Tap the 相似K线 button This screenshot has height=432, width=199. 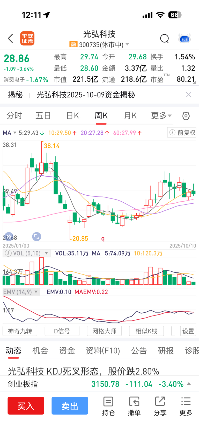pyautogui.click(x=146, y=331)
